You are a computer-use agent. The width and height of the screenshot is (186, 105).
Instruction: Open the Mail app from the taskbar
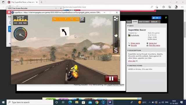(x=90, y=102)
